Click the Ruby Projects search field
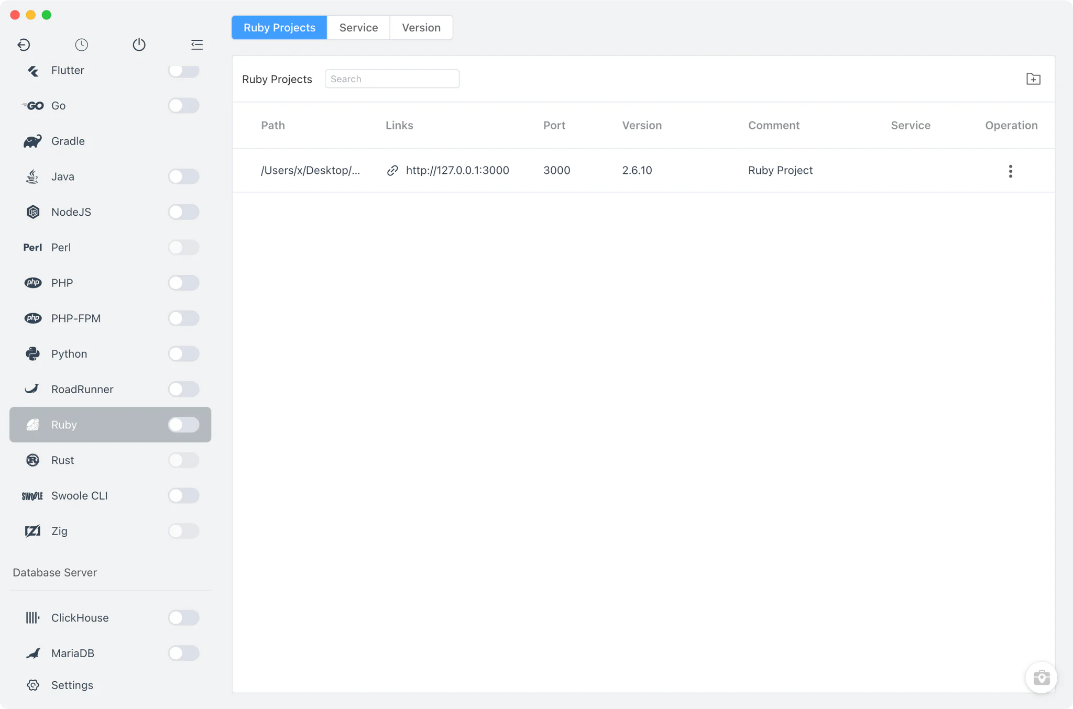 392,79
